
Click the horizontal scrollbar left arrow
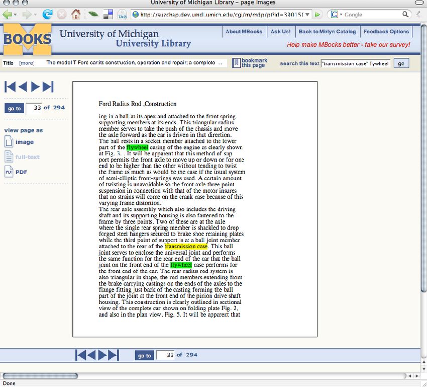(x=409, y=376)
